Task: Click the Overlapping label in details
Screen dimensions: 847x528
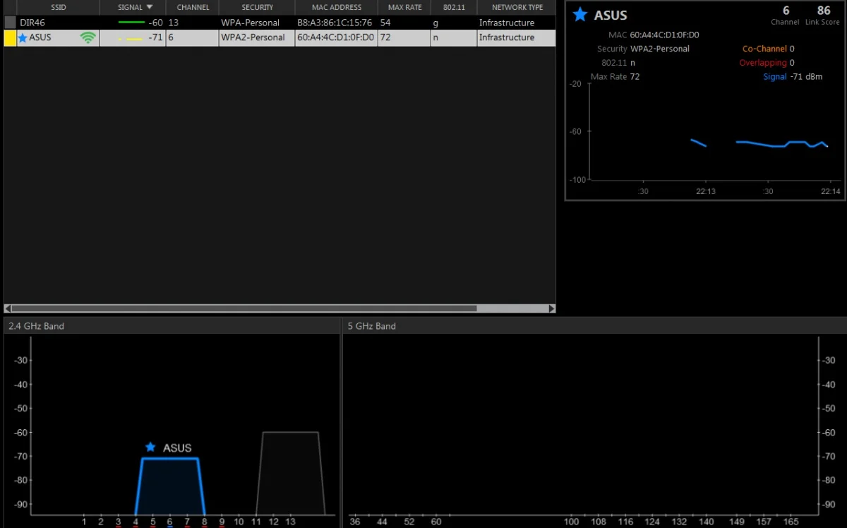Action: coord(763,63)
